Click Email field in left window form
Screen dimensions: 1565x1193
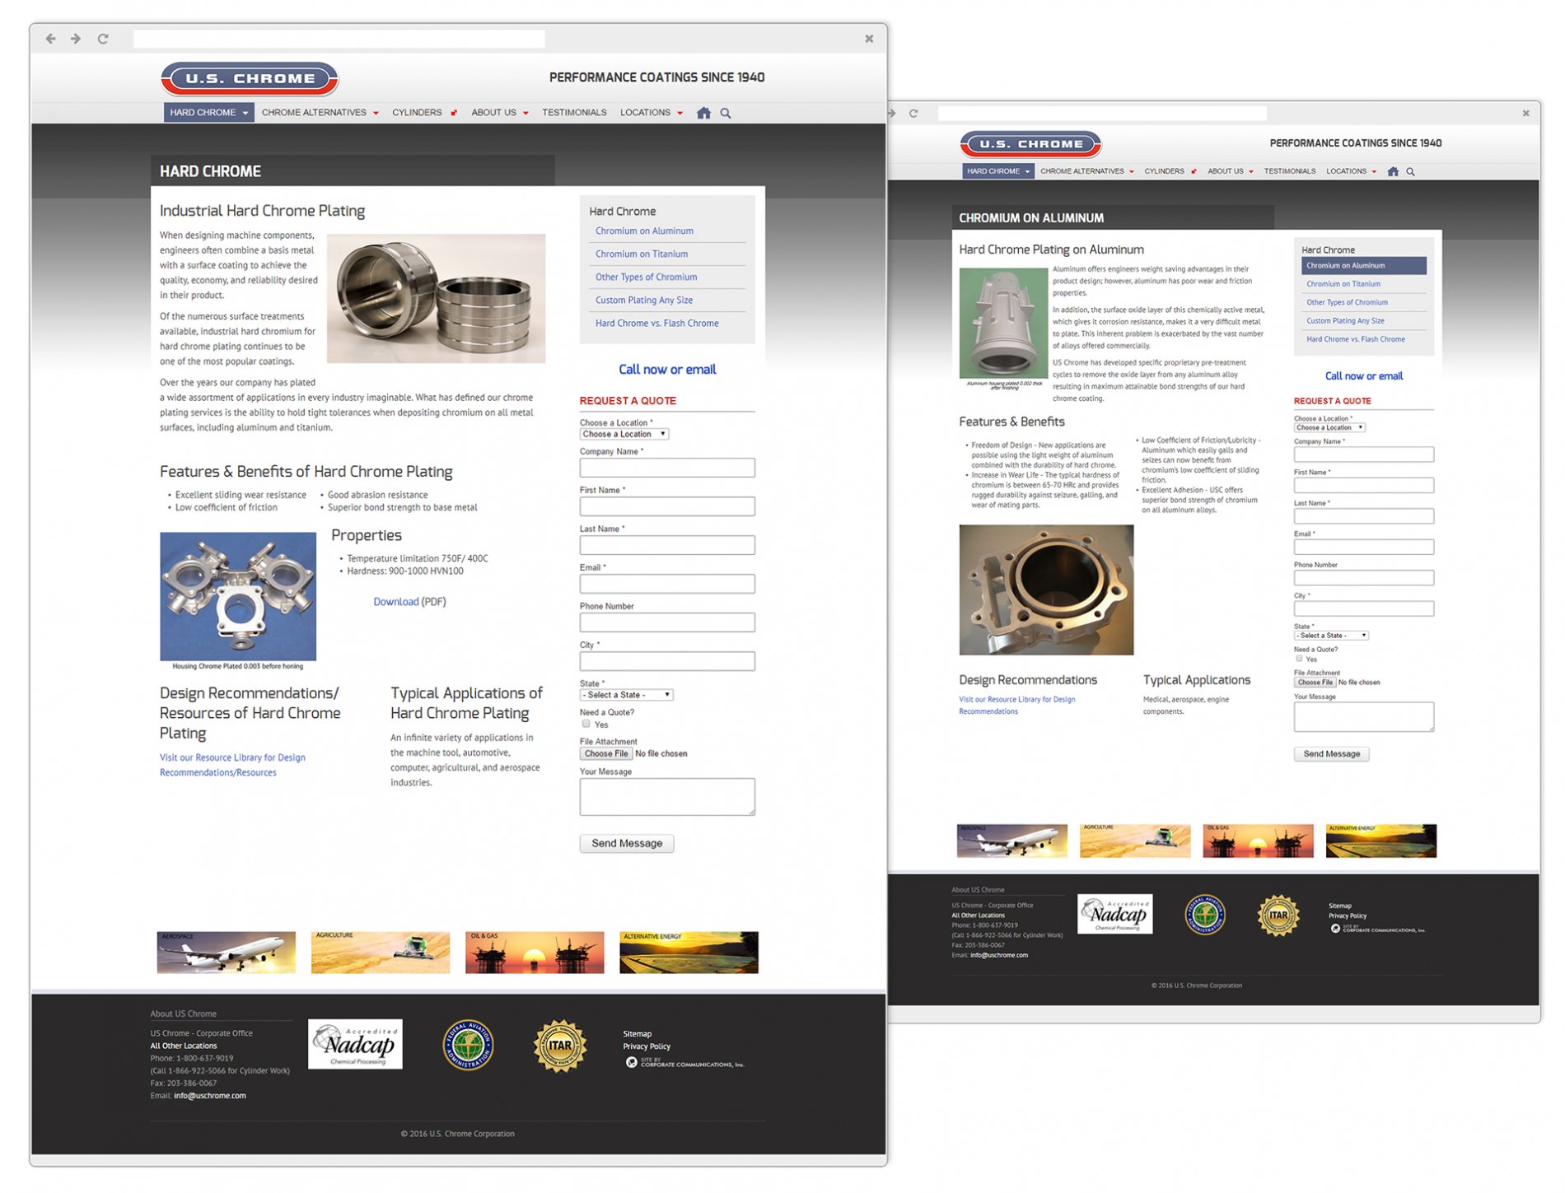tap(667, 584)
